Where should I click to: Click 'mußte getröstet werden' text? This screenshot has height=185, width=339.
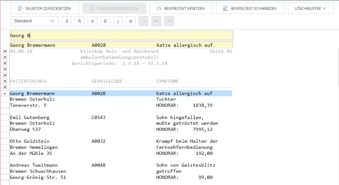pos(187,123)
